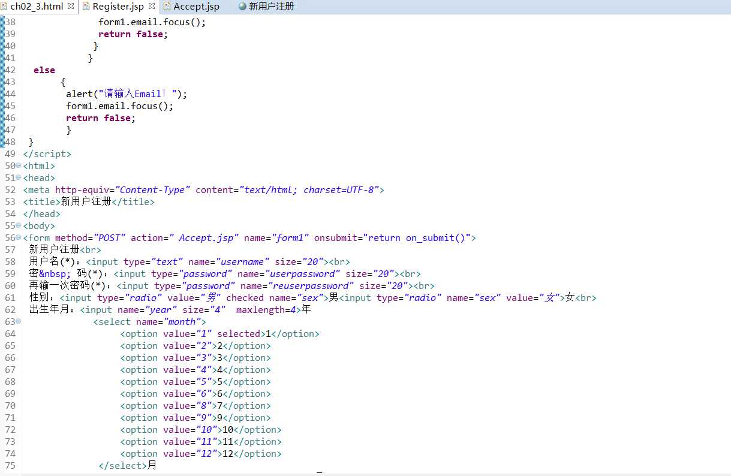
Task: Click the text 新用户注册<br> on line 57
Action: [x=65, y=250]
